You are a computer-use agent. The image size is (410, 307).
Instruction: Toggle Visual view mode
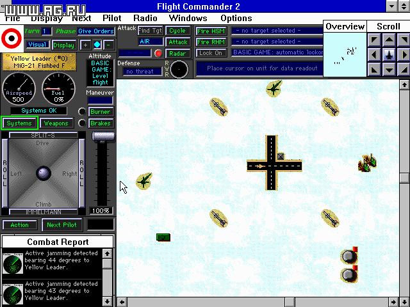point(37,45)
